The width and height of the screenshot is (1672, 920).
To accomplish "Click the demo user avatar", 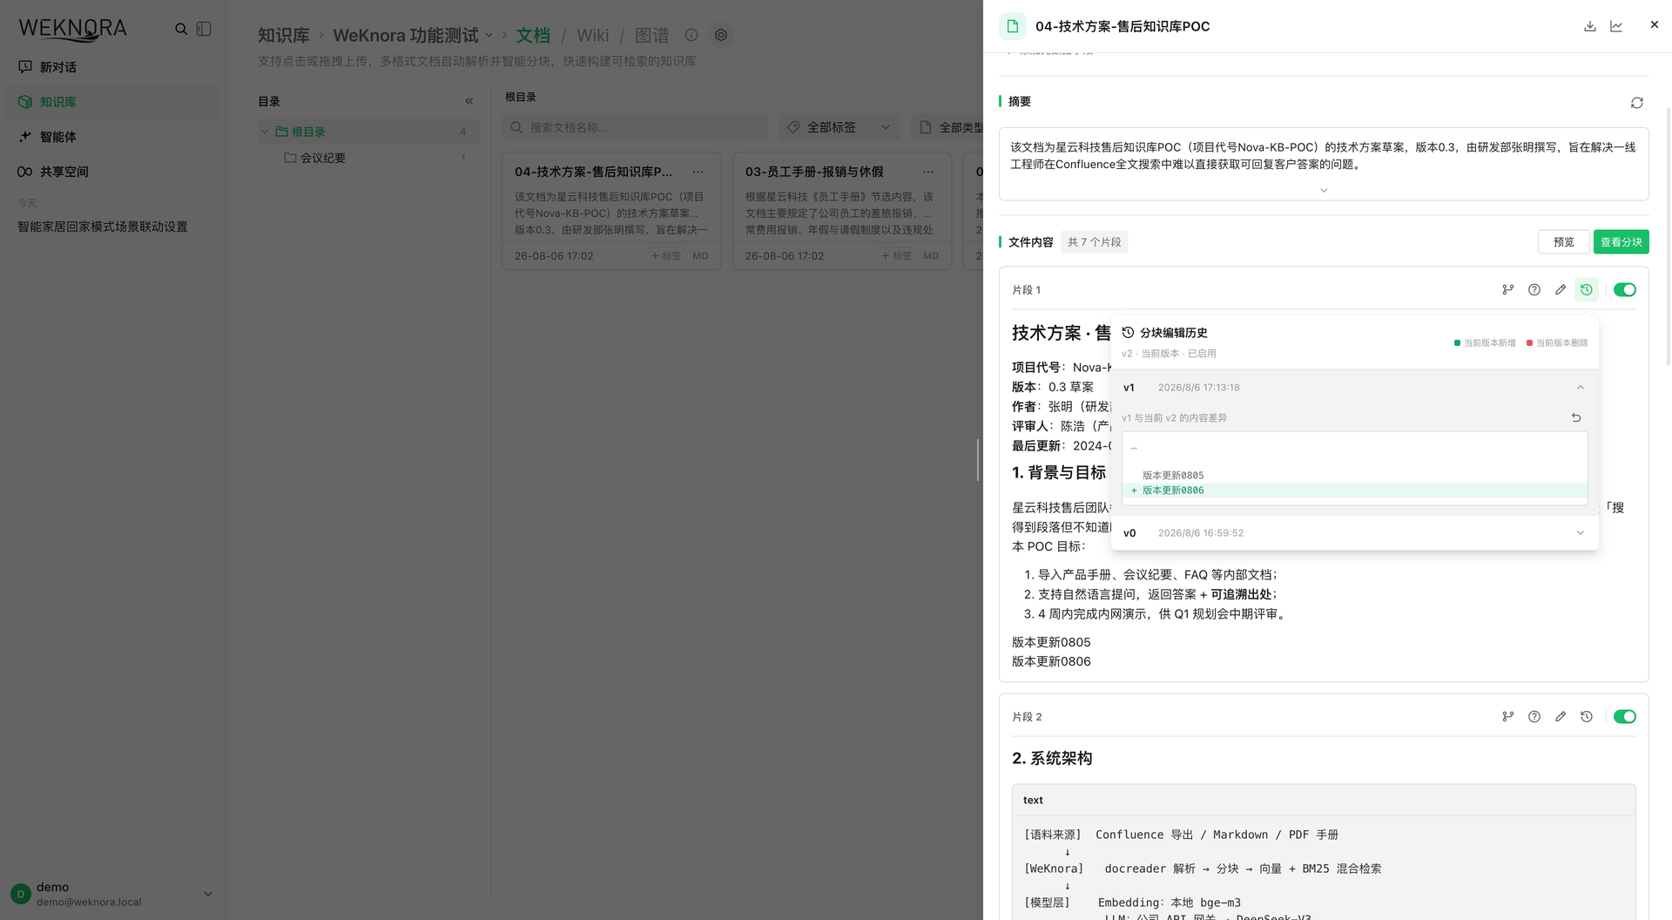I will [x=21, y=894].
